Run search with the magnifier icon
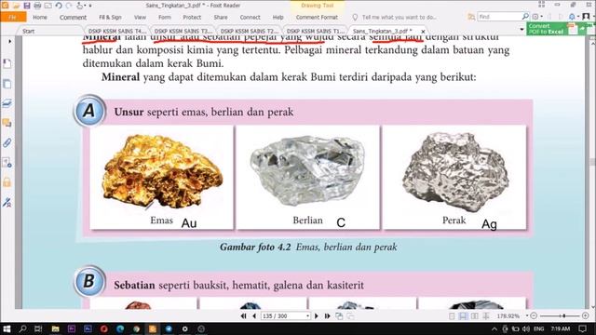Image resolution: width=596 pixels, height=335 pixels. 525,17
